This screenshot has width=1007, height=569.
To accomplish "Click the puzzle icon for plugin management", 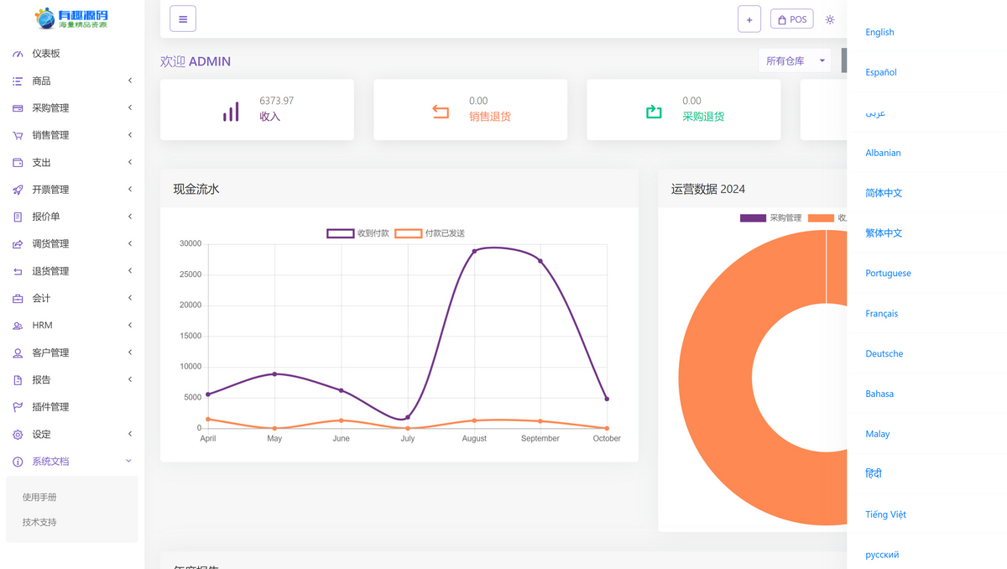I will coord(18,407).
